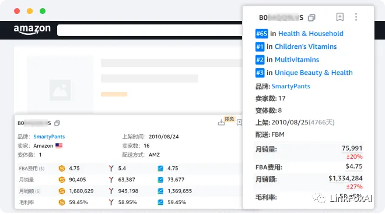This screenshot has width=385, height=214.
Task: Click the orange S icon in 毛利率 row
Action: tap(62, 202)
